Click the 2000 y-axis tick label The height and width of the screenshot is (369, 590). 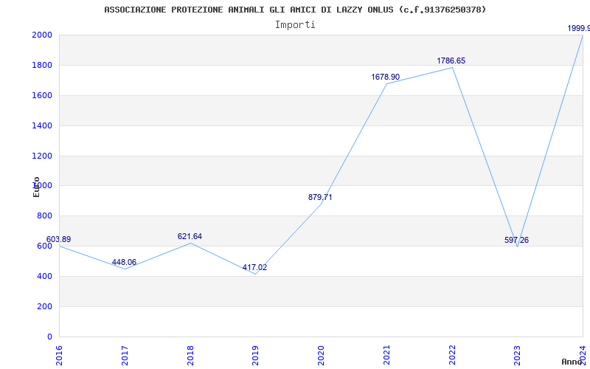point(42,35)
